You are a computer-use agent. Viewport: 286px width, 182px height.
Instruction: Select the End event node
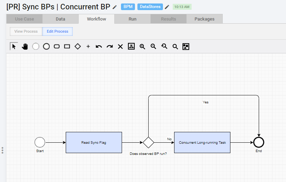(x=259, y=142)
